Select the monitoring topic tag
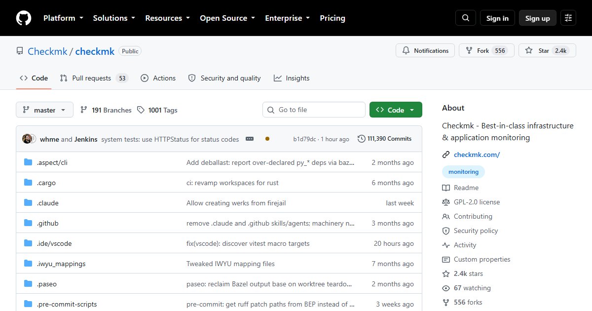 (463, 172)
